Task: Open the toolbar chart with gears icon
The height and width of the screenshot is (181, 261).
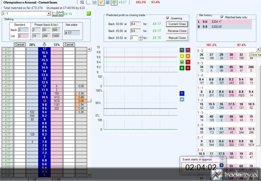Action: [95, 2]
